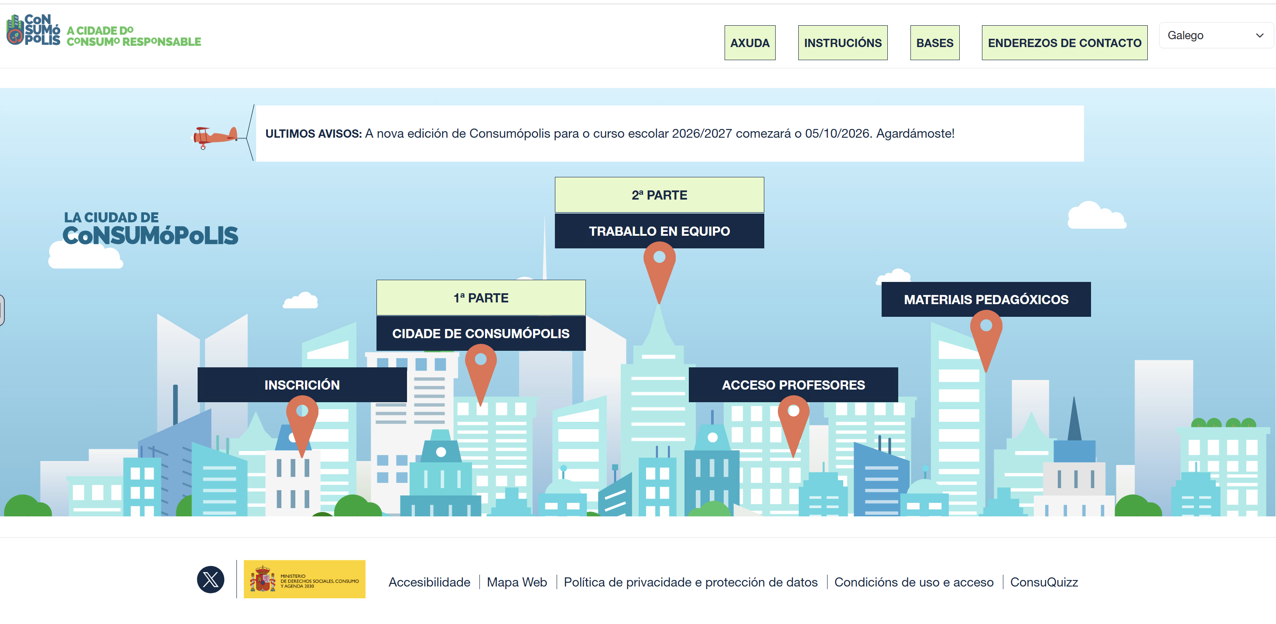Click the Ministerio de Derechos Sociales logo
The width and height of the screenshot is (1276, 624).
point(304,579)
